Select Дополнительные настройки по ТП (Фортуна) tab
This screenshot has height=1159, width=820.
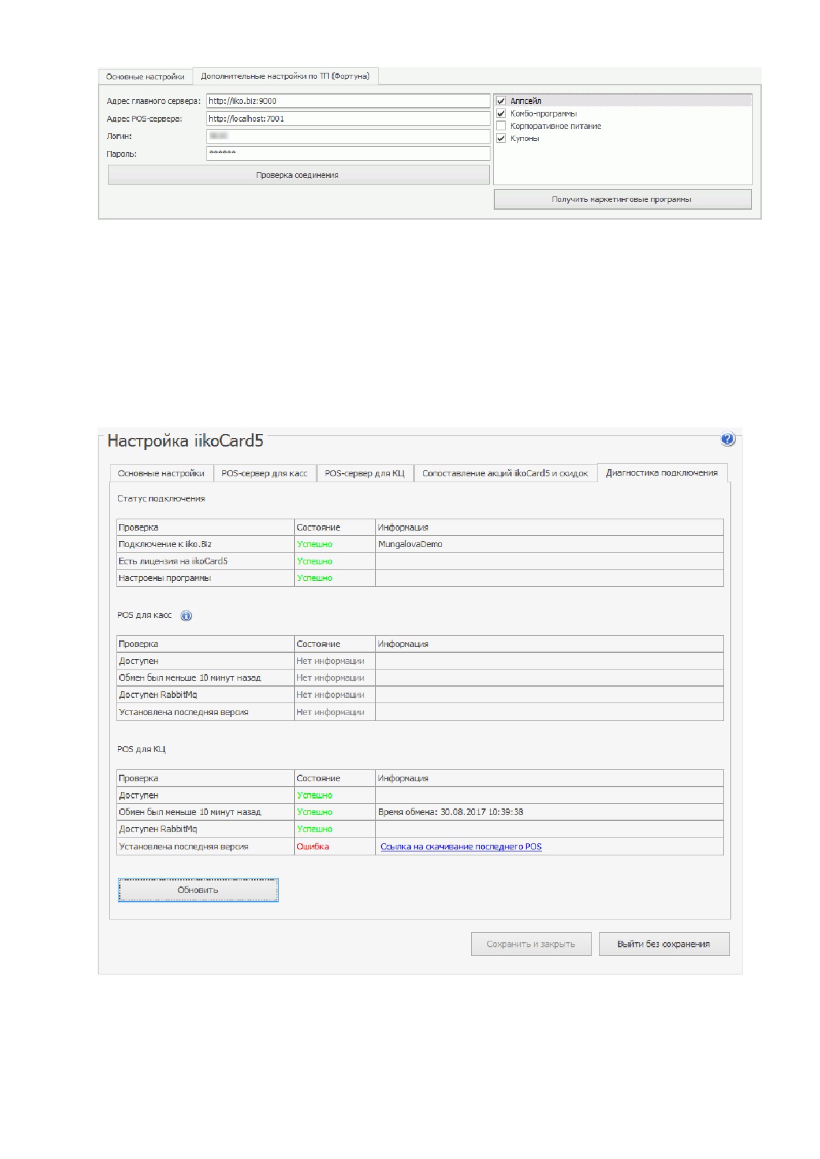(x=285, y=76)
